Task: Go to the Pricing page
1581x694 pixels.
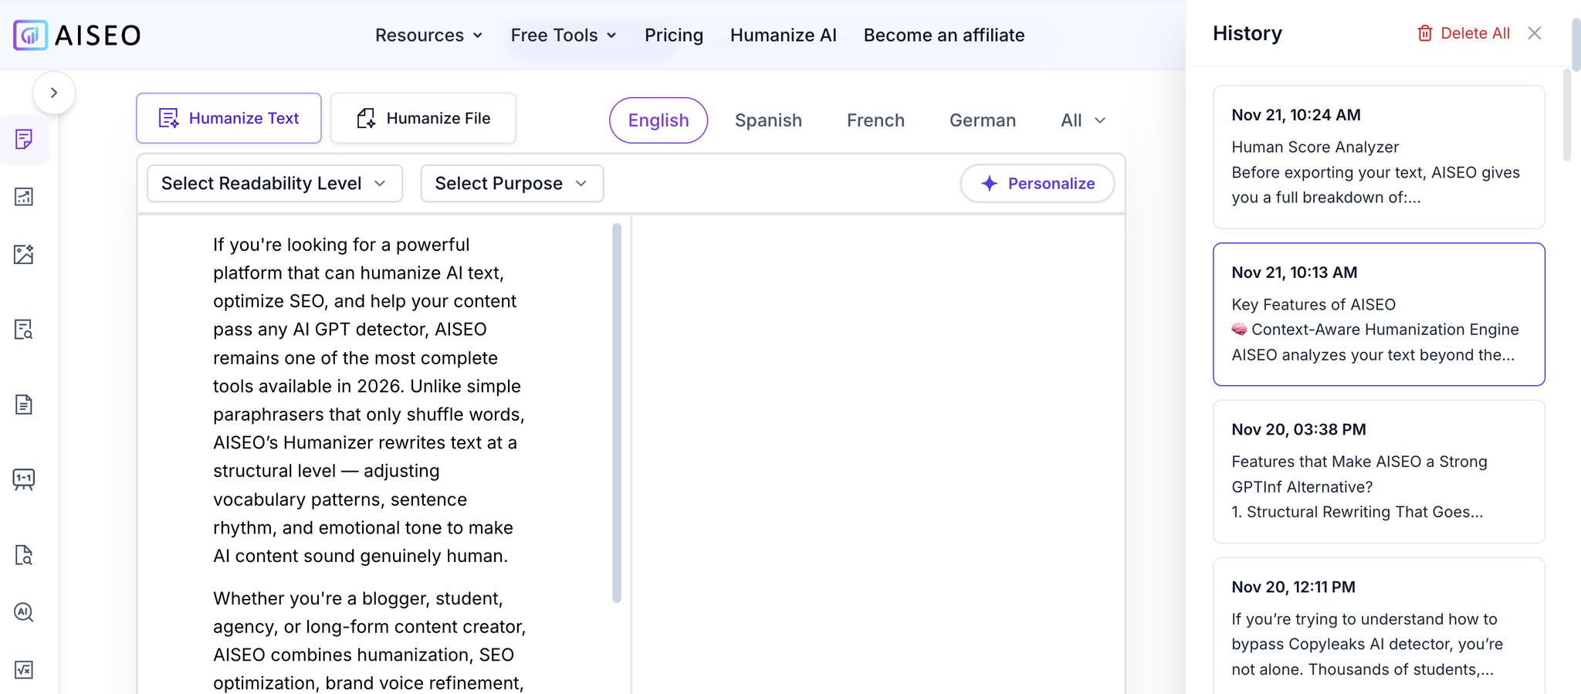Action: click(x=674, y=36)
